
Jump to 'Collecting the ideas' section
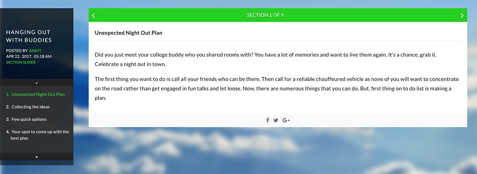point(31,107)
